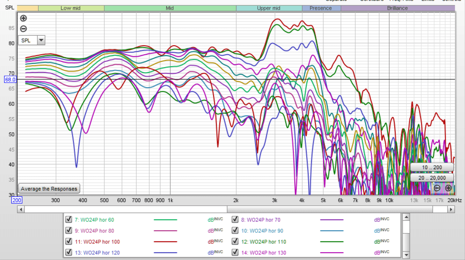This screenshot has height=260, width=465.
Task: Uncheck trace 11: WO24P hor 100
Action: click(69, 241)
